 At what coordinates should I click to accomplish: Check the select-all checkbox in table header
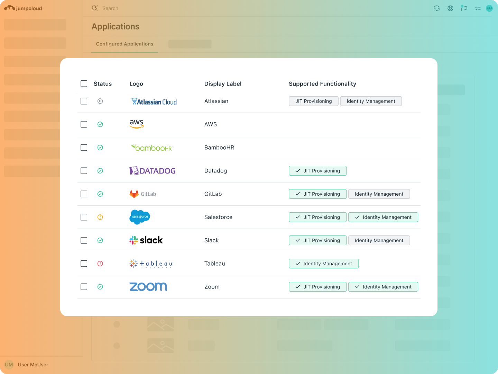click(84, 83)
